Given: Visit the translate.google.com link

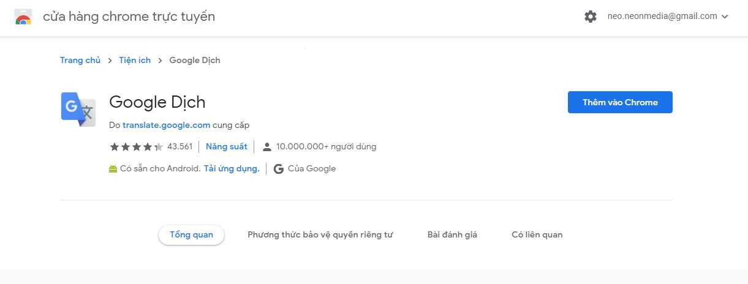Looking at the screenshot, I should click(x=166, y=125).
